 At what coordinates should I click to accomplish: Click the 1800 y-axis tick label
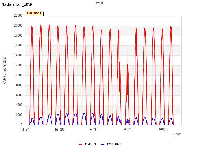click(x=18, y=35)
